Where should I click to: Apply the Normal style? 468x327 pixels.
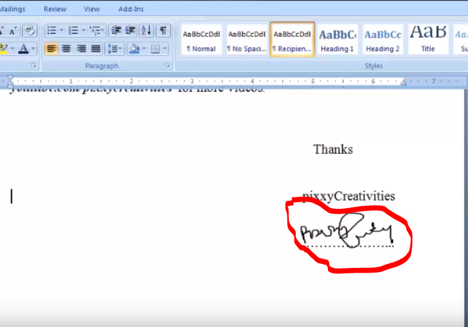point(201,40)
